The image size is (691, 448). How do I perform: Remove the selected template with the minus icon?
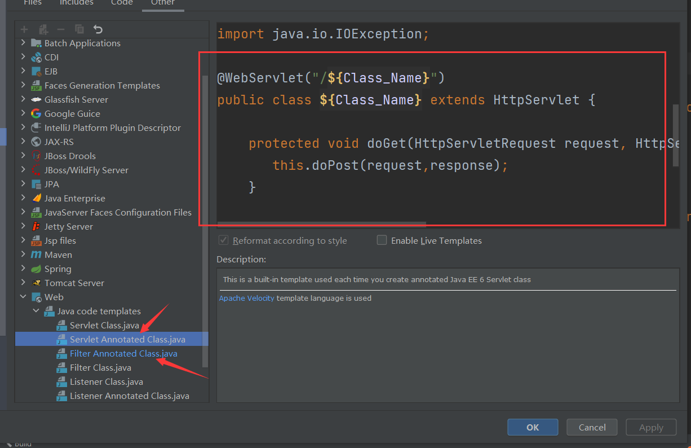(60, 29)
